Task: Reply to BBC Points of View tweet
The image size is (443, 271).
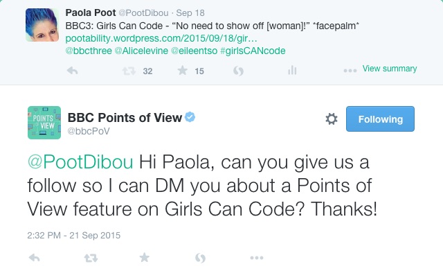Action: [x=35, y=258]
